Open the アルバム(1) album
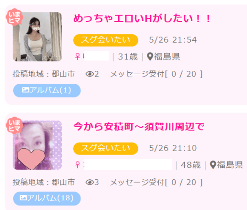Viewport: 247px width, 210px height. click(x=47, y=91)
